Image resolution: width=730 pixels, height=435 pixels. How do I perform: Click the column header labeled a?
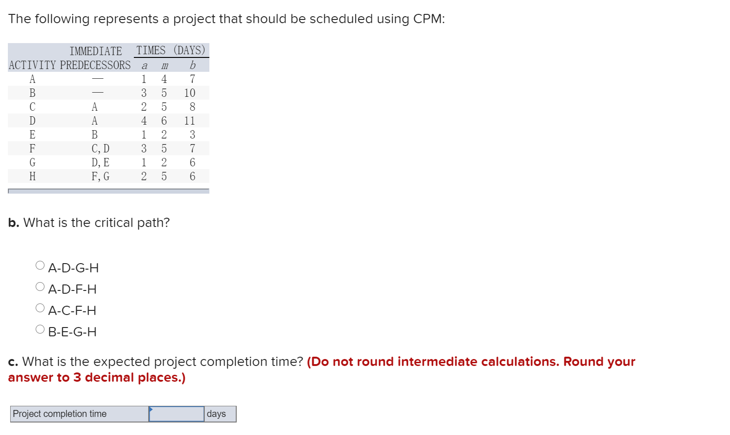point(144,65)
